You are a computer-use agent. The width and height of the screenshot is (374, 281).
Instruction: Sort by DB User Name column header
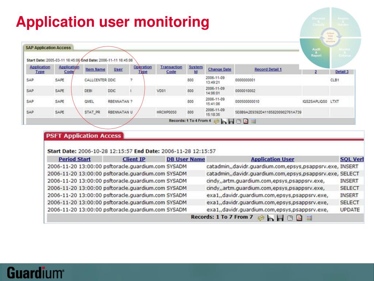pos(186,159)
